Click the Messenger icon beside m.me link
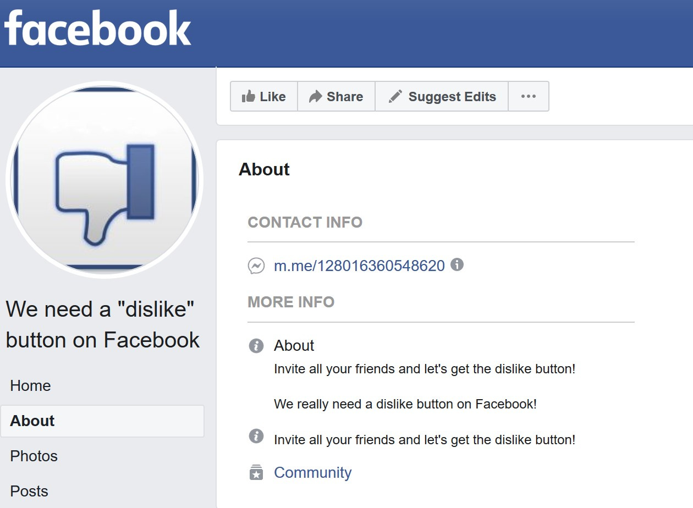The width and height of the screenshot is (693, 508). click(x=256, y=267)
